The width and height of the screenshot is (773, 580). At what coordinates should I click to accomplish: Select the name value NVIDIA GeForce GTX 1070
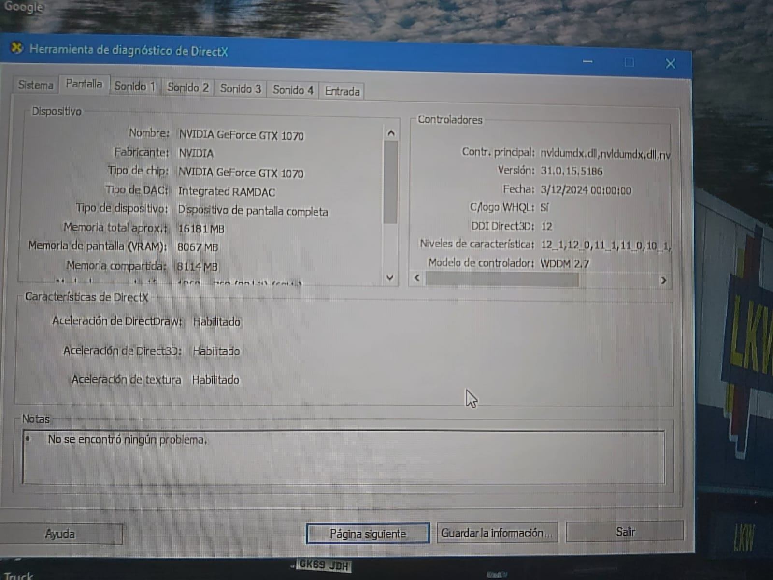(x=242, y=135)
